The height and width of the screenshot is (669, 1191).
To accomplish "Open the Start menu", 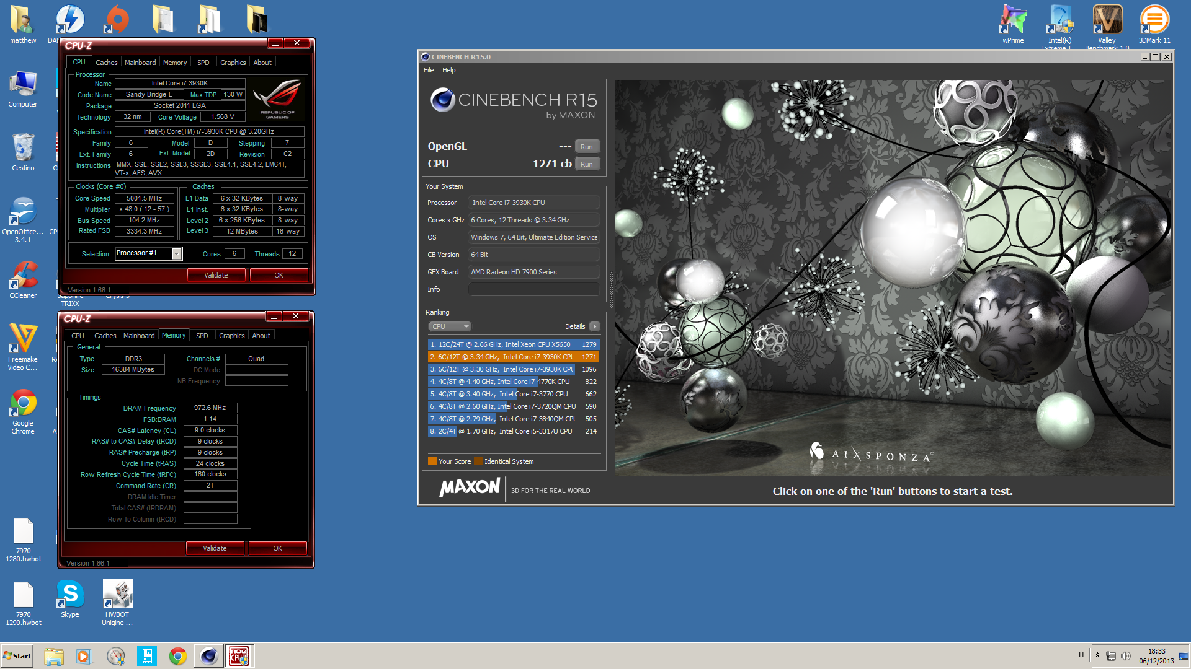I will [17, 656].
